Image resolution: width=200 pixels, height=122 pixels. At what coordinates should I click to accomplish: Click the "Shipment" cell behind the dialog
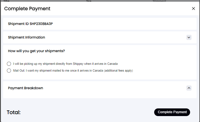pos(159,1)
